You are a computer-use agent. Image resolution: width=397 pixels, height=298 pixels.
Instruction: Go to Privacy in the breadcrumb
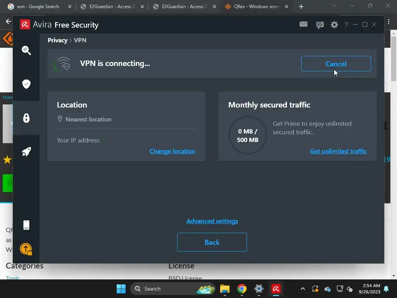[x=57, y=40]
